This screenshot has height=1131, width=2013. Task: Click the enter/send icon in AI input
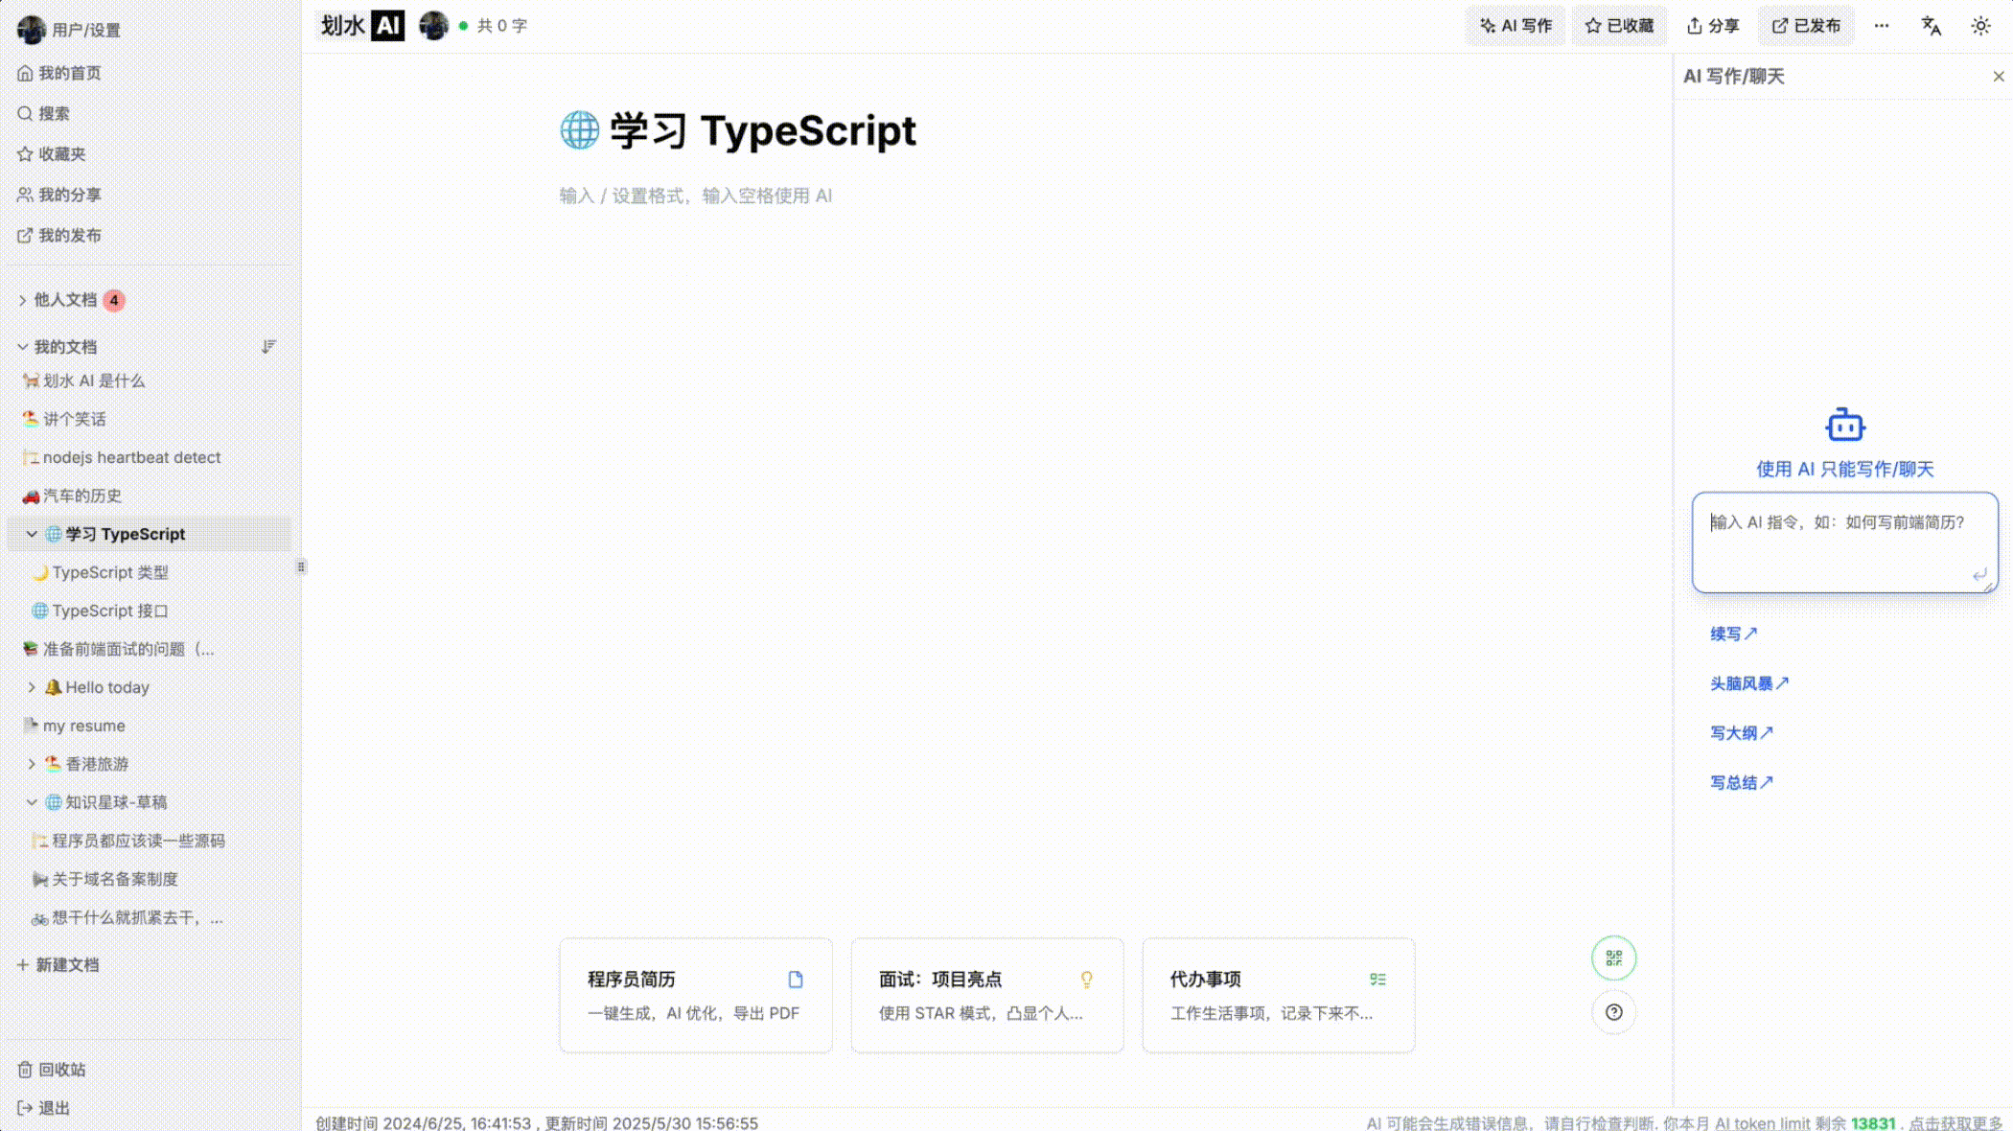(1979, 574)
